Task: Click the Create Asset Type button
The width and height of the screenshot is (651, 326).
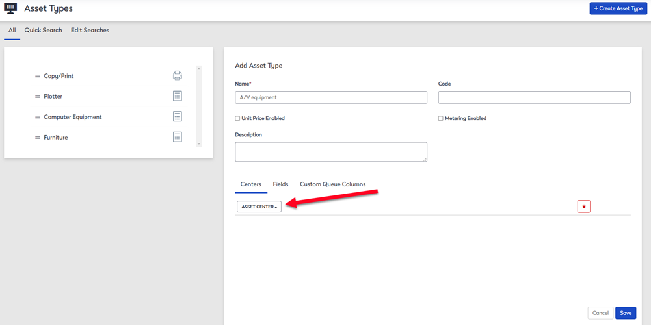Action: pyautogui.click(x=618, y=8)
